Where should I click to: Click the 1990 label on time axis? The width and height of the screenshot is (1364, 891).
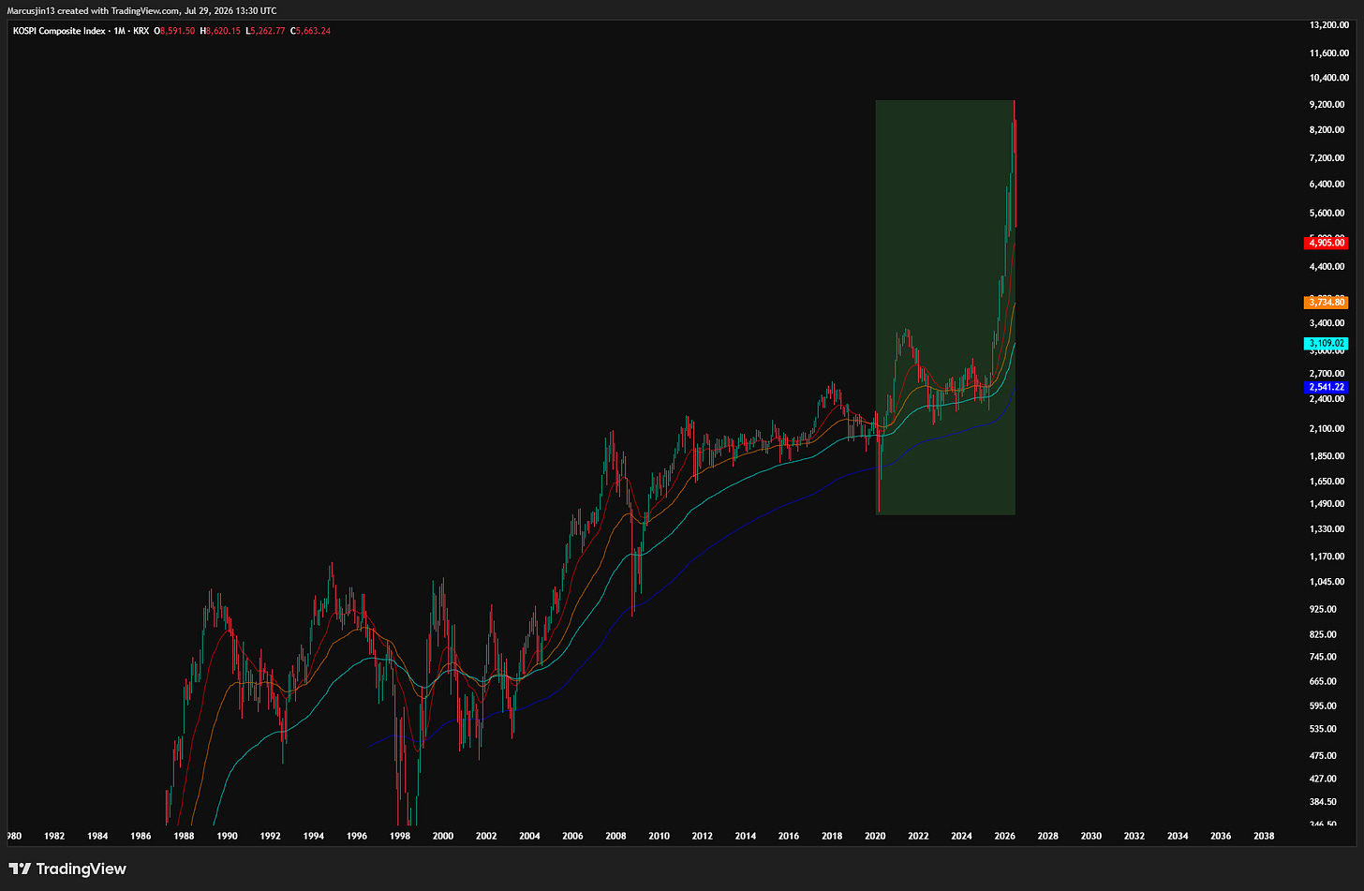tap(227, 836)
